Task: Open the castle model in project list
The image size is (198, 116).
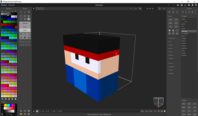Action: [x=183, y=29]
